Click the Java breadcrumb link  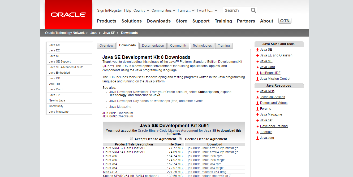pos(94,33)
